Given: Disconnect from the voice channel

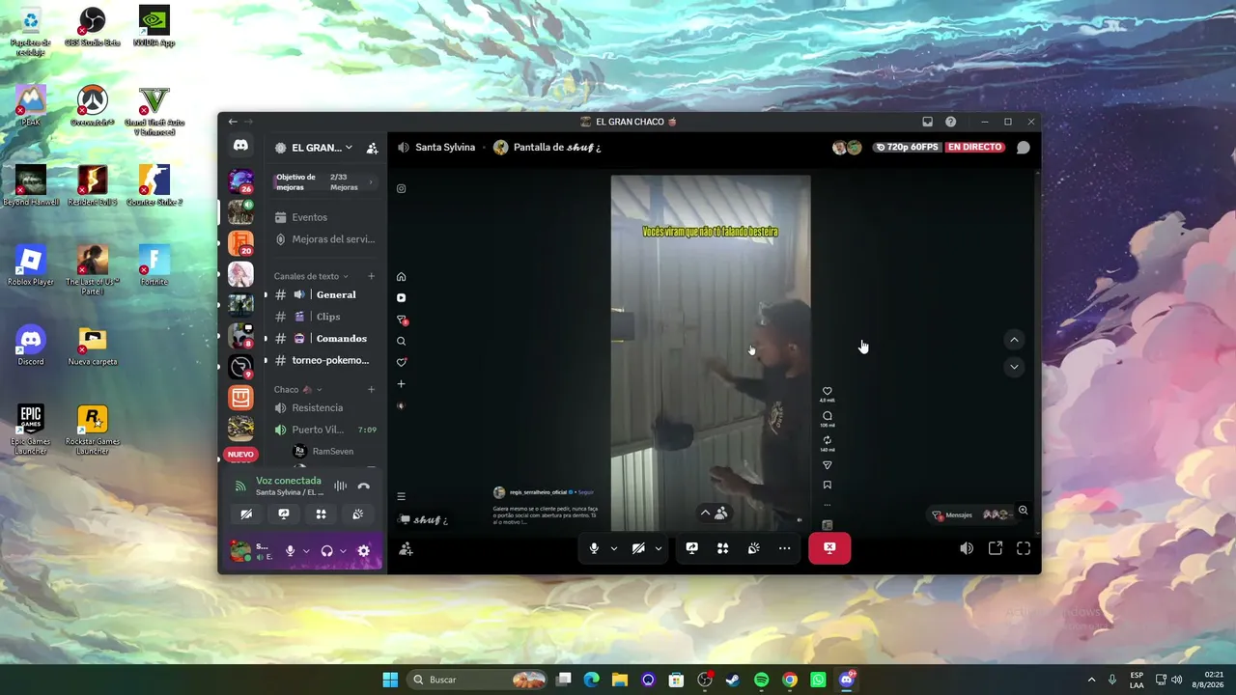Looking at the screenshot, I should click(x=364, y=486).
